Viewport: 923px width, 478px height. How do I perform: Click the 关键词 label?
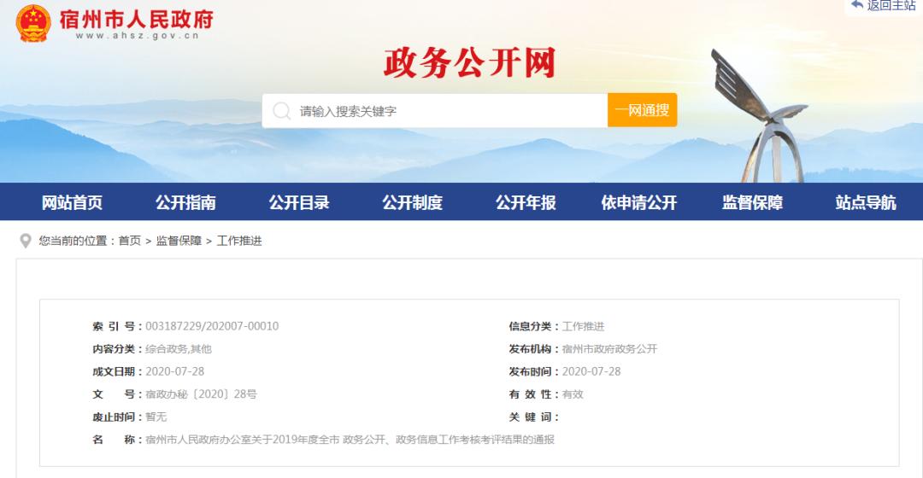click(533, 417)
